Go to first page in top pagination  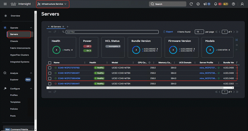point(216,32)
